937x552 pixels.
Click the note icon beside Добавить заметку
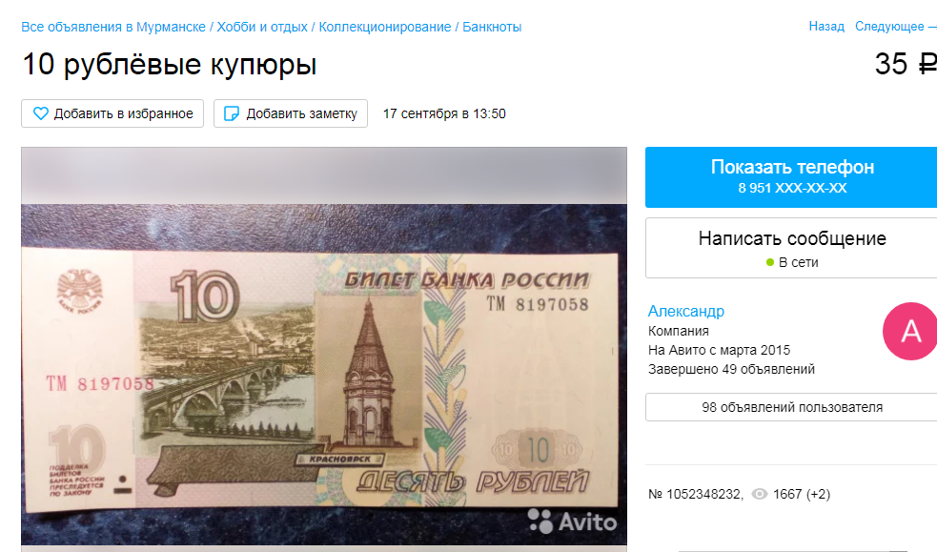click(232, 113)
